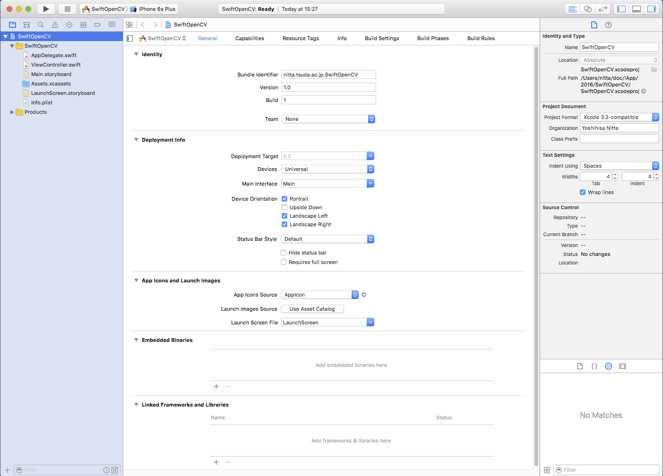The image size is (663, 476).
Task: Click the Use Asset Catalog button
Action: (312, 309)
